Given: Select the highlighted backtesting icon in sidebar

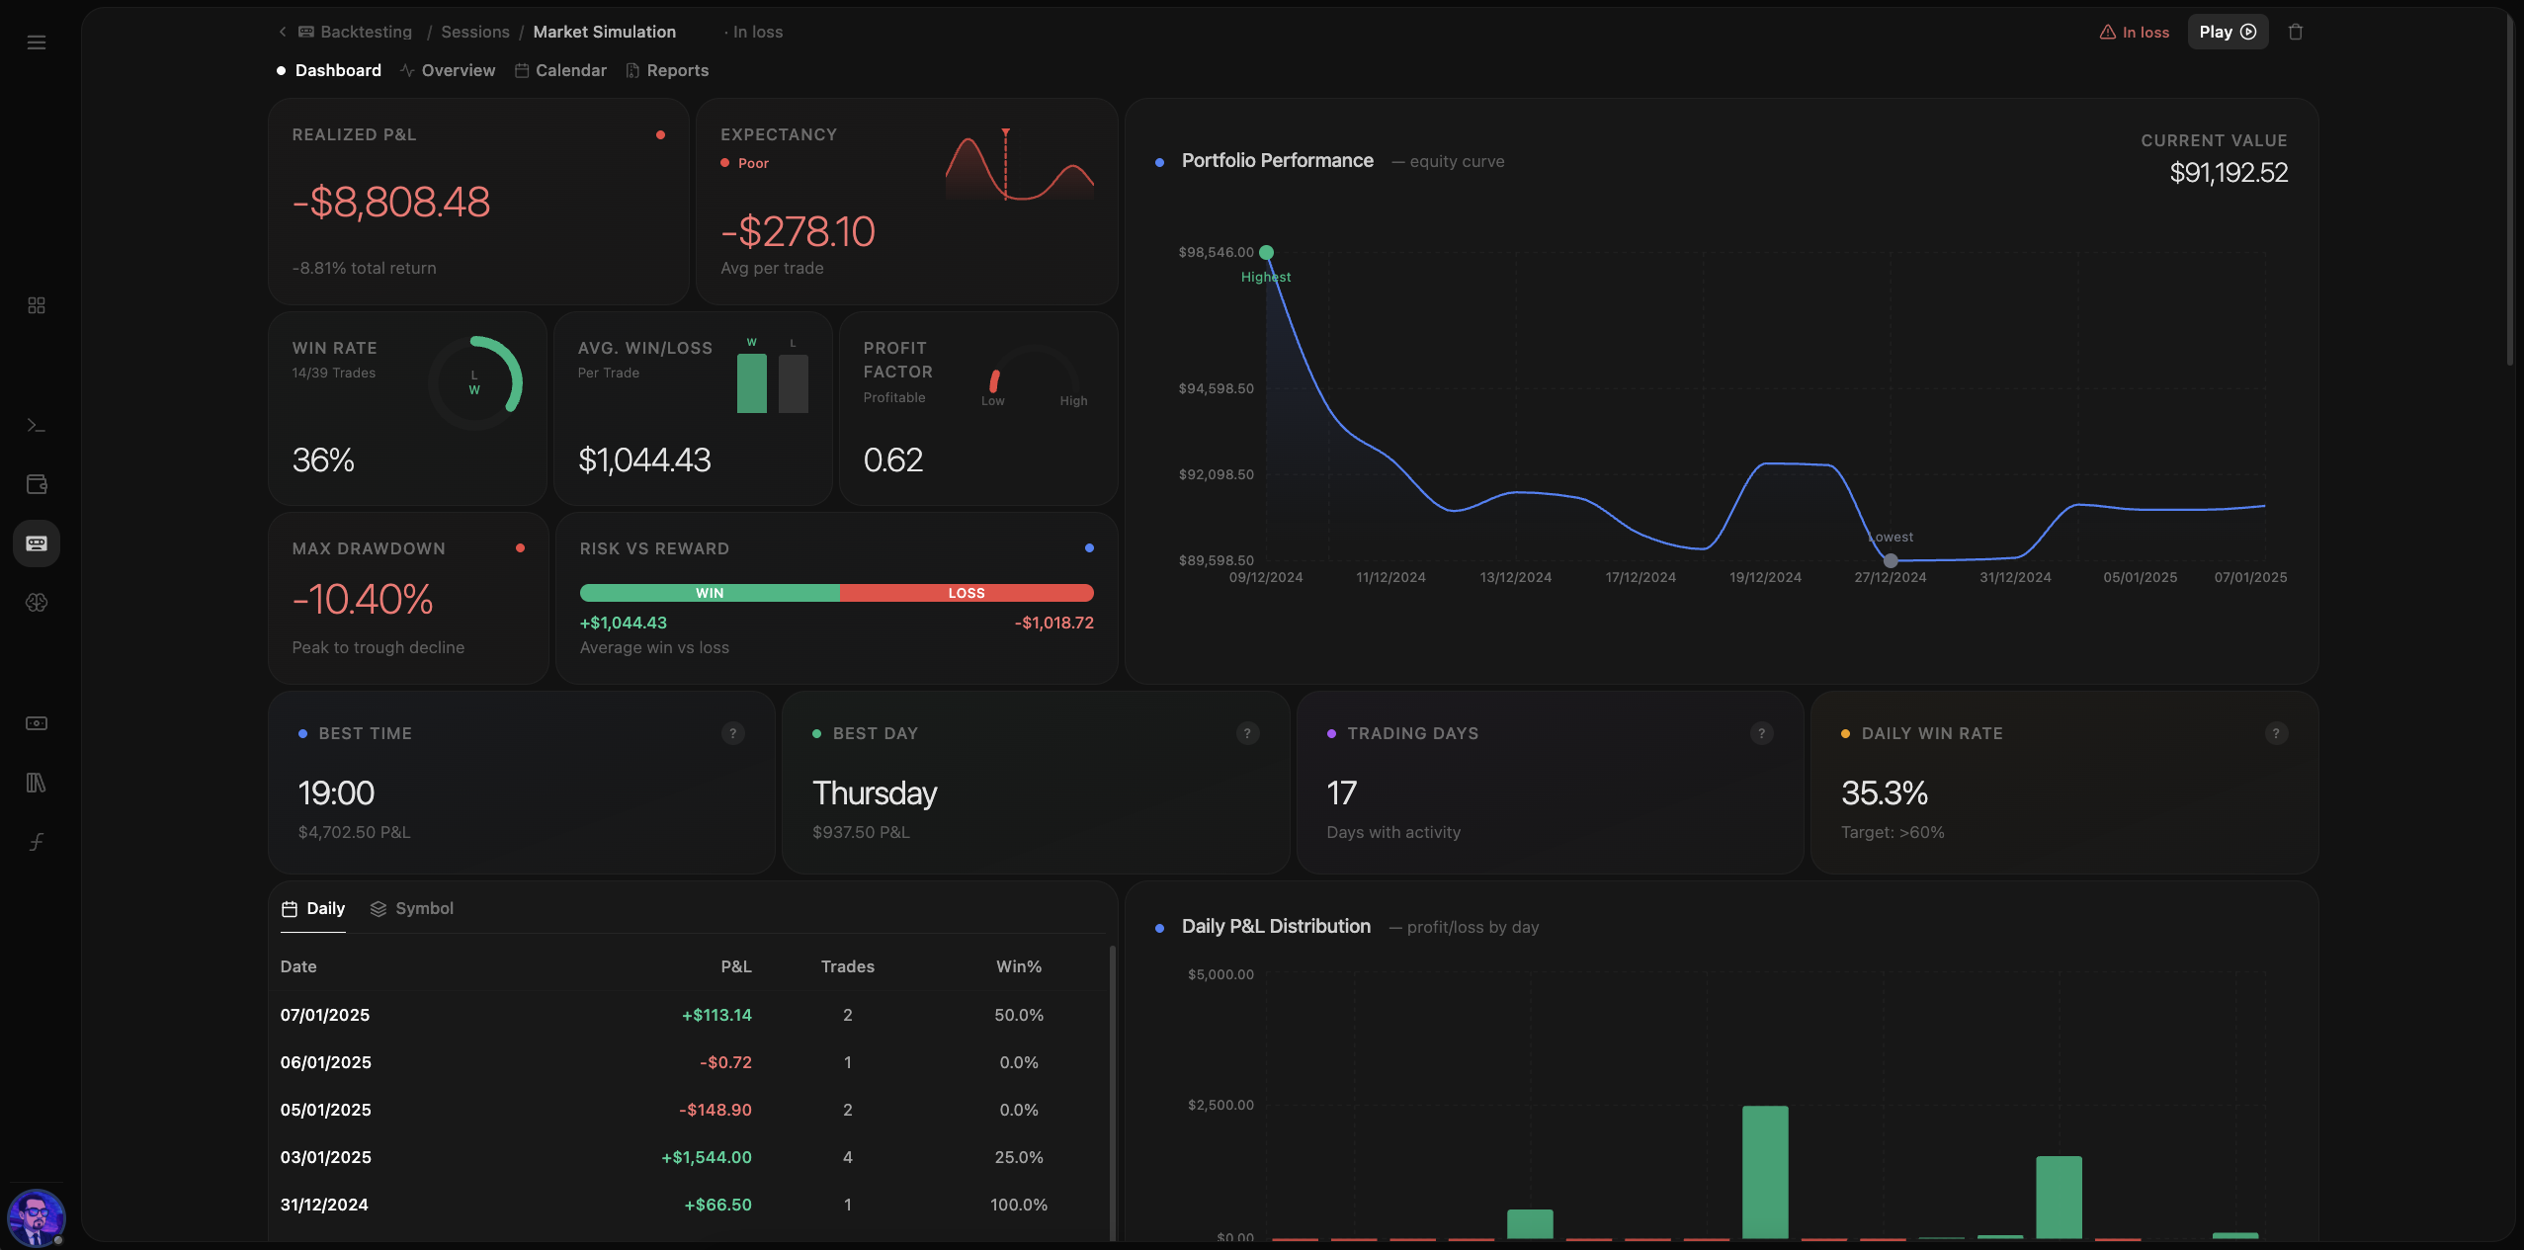Looking at the screenshot, I should 37,543.
